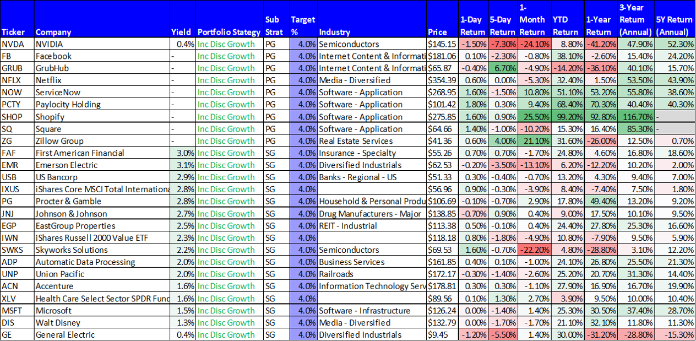Click iShares Russell 2000 Value ETF cell
Screen dimensions: 696x341
[102, 238]
